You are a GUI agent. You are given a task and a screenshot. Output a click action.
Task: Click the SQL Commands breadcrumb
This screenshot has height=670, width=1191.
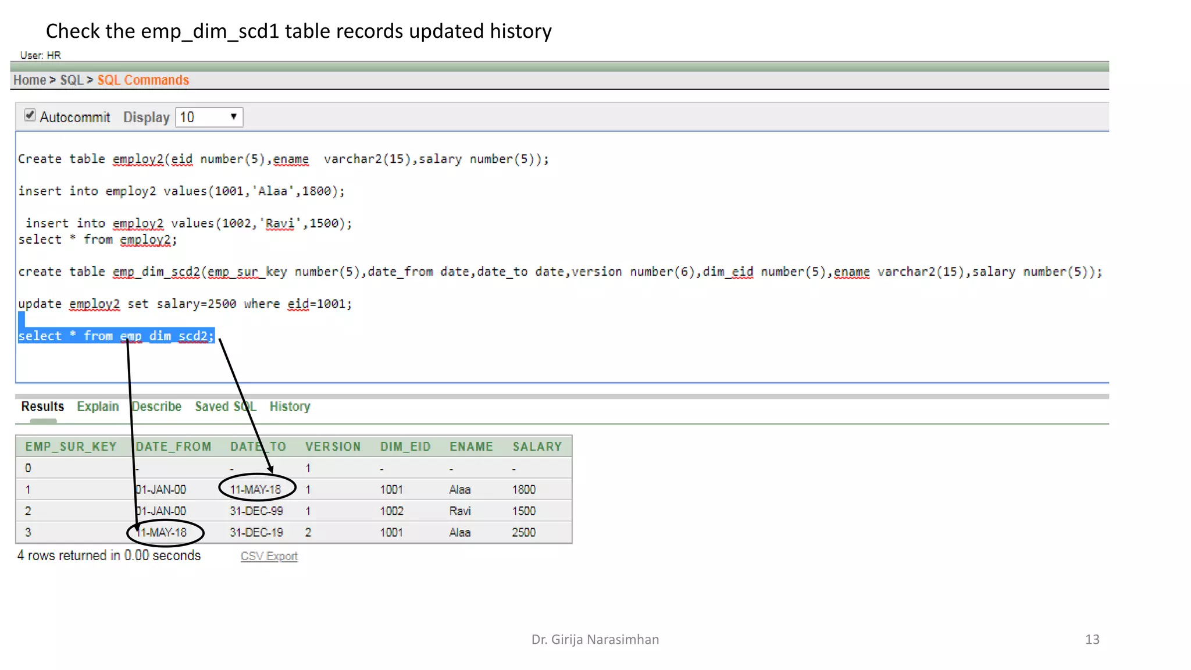coord(143,80)
